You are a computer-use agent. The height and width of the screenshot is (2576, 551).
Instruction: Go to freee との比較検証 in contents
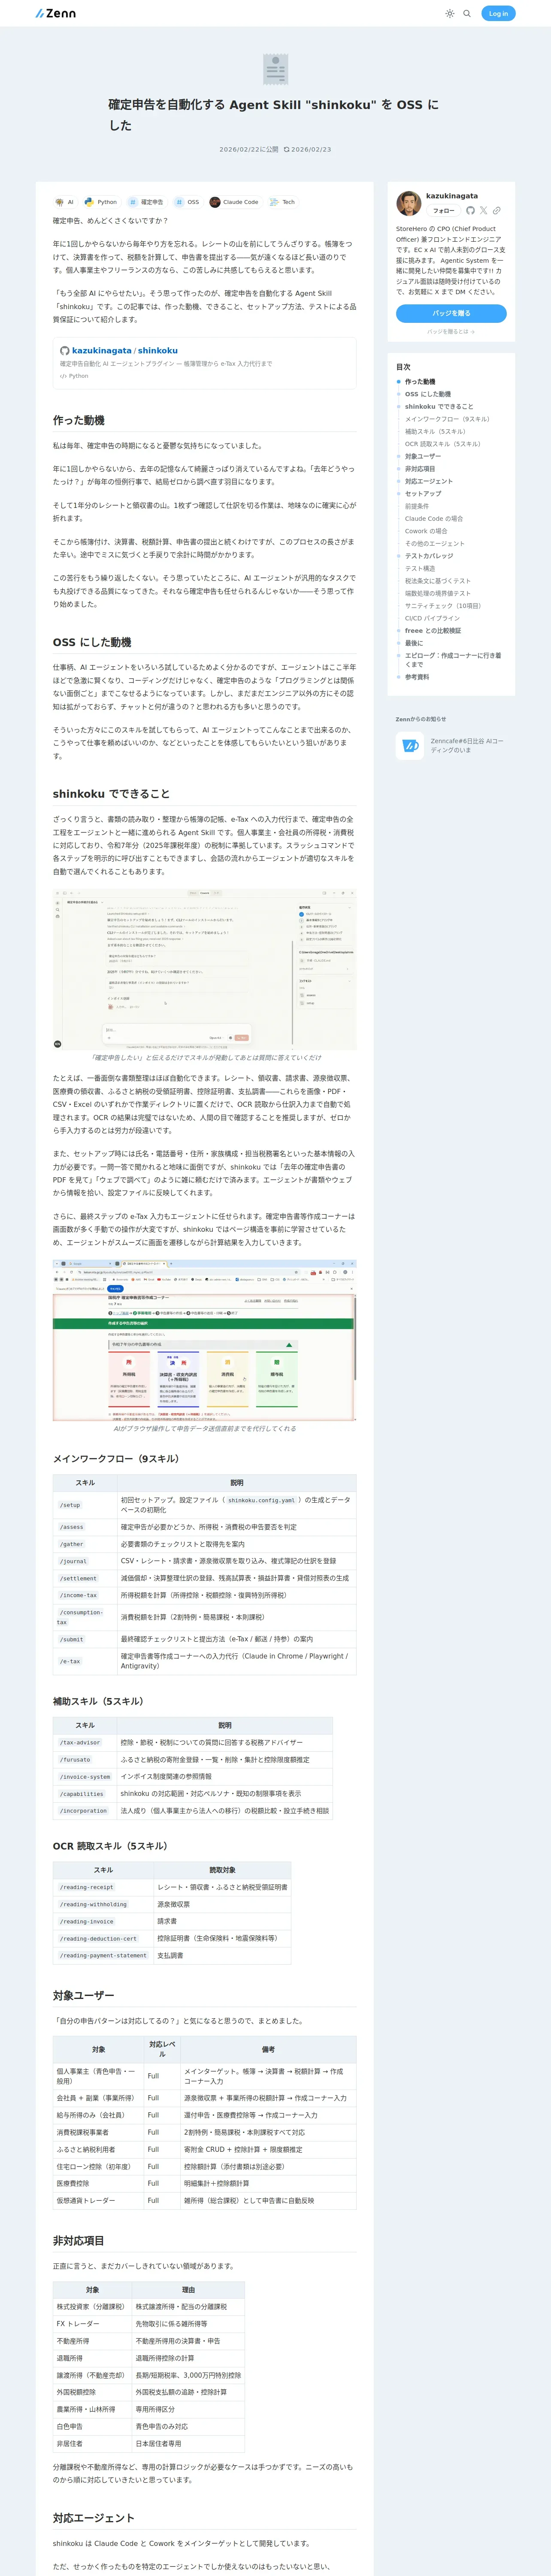[x=433, y=631]
